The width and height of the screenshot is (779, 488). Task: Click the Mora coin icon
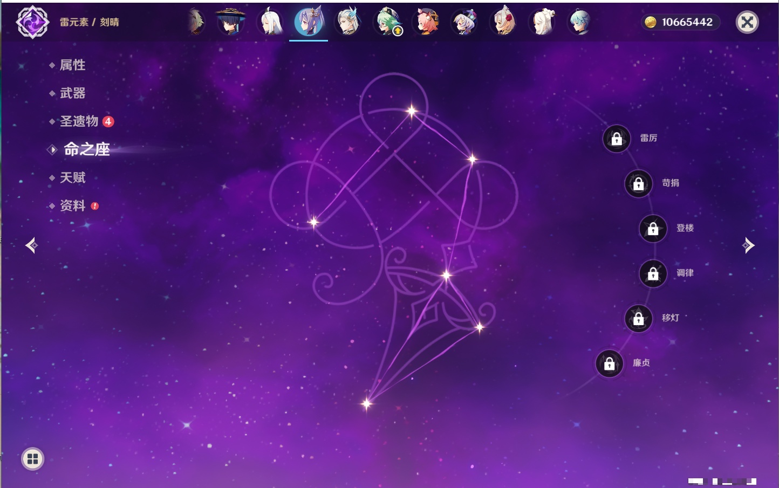(x=651, y=22)
